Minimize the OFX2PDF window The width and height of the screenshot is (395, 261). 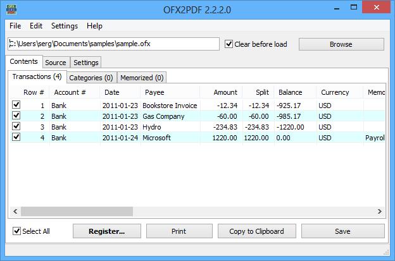coord(337,8)
